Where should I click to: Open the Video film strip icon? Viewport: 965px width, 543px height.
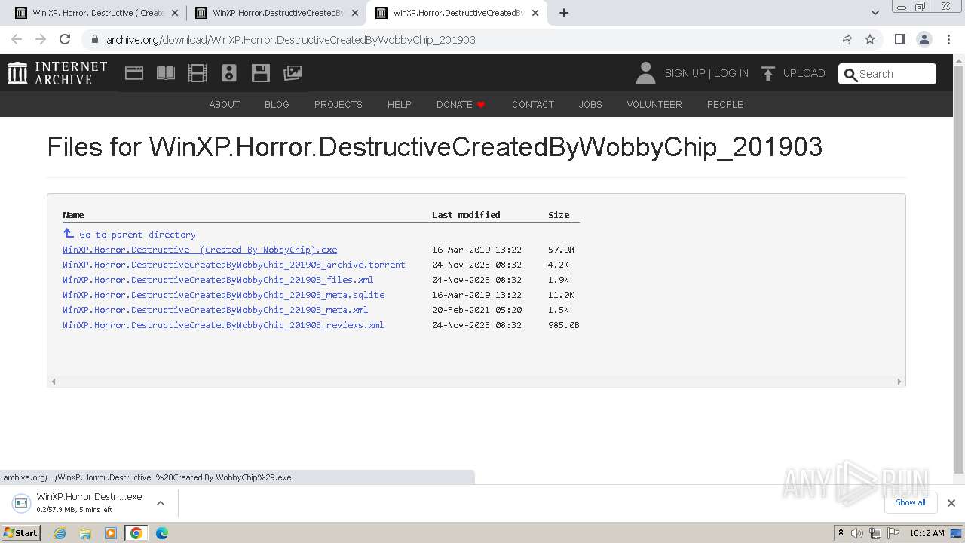point(198,73)
